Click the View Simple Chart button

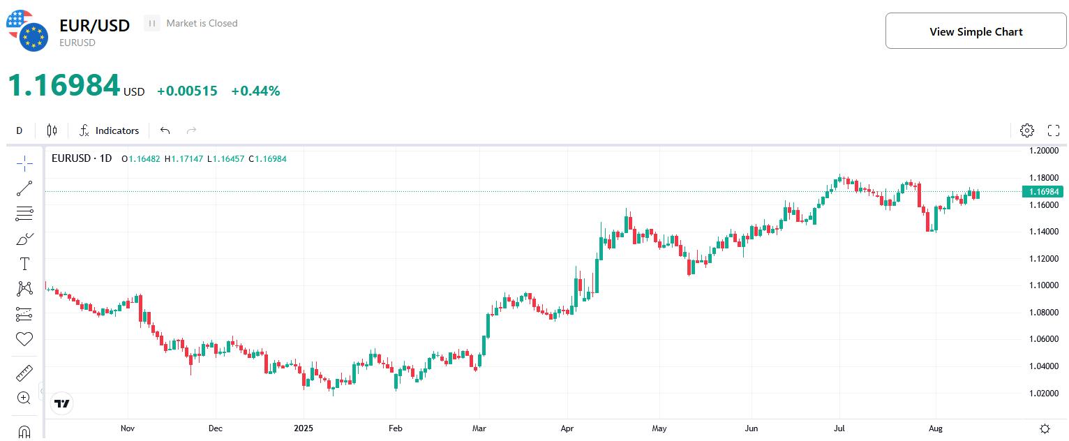[975, 31]
